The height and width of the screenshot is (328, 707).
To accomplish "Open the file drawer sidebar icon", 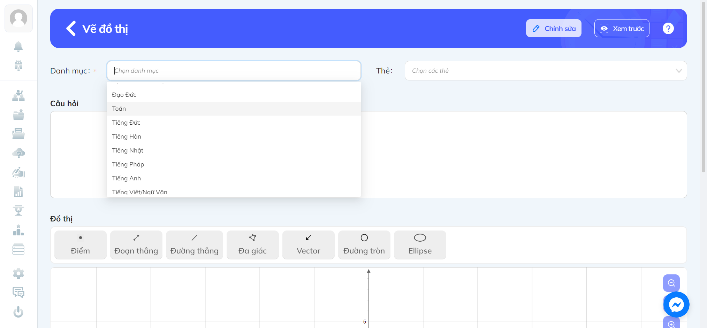I will click(x=18, y=134).
